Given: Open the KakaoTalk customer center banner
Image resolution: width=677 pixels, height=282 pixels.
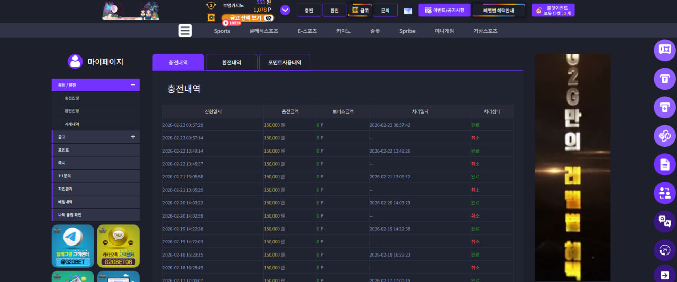Looking at the screenshot, I should tap(118, 246).
